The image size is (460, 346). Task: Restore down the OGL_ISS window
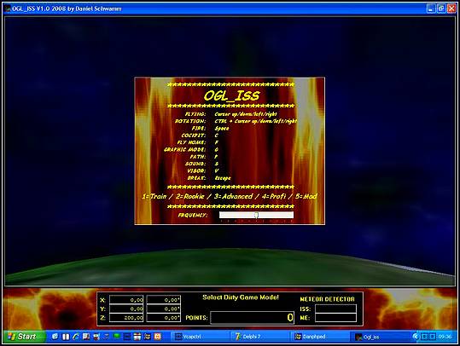point(441,9)
